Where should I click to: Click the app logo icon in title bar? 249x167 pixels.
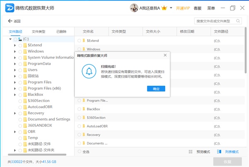[10, 8]
